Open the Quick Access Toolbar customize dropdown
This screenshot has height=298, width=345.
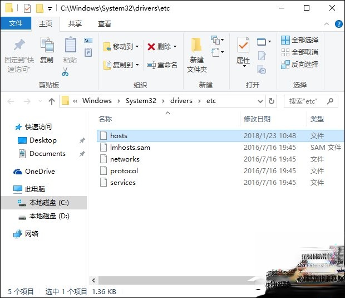50,9
